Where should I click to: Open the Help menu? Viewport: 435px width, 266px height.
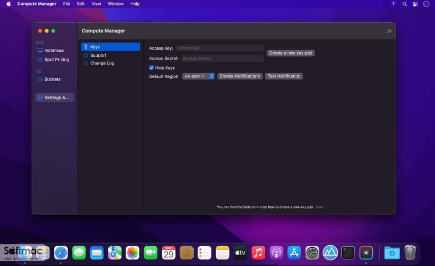[x=135, y=4]
